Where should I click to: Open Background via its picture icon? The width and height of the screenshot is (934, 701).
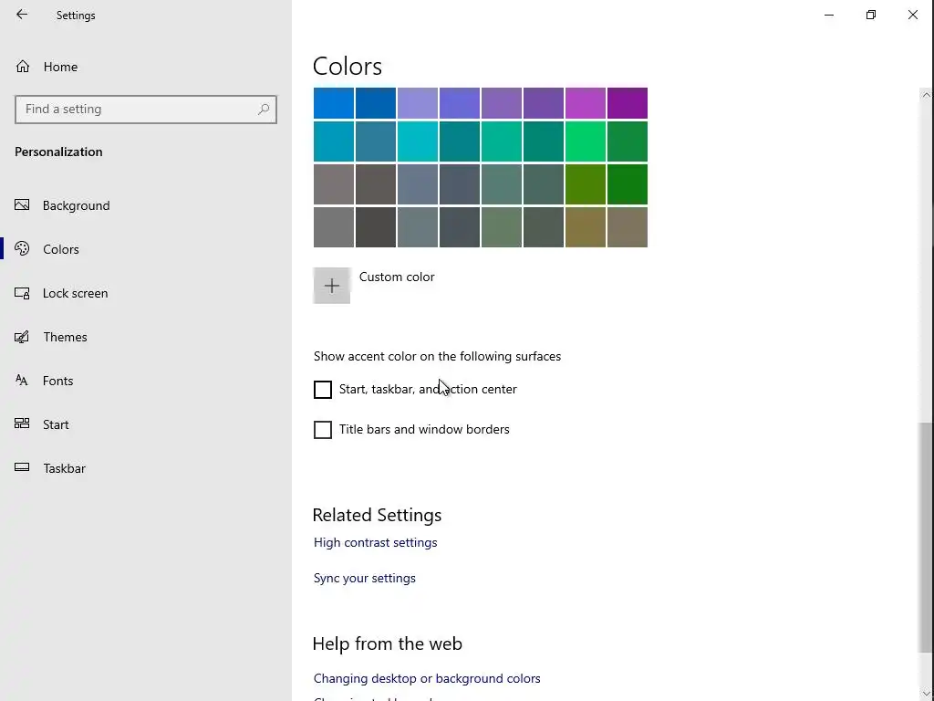click(23, 205)
